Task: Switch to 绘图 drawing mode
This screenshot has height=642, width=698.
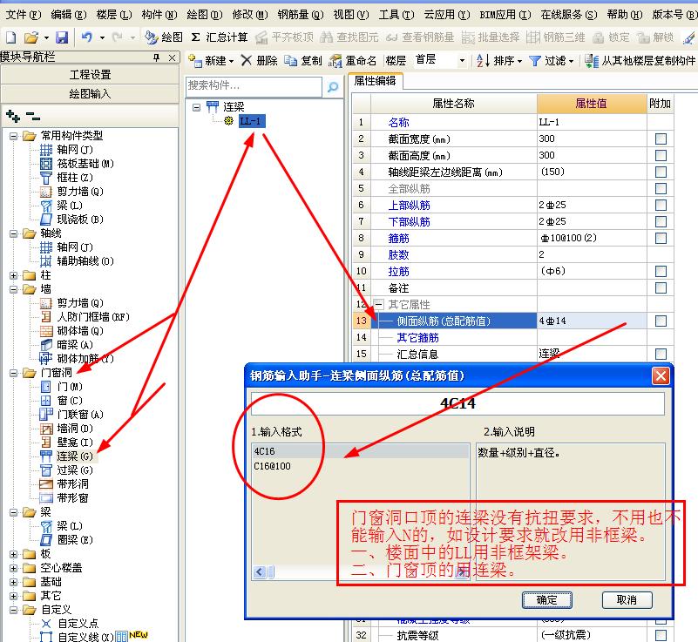Action: tap(164, 37)
